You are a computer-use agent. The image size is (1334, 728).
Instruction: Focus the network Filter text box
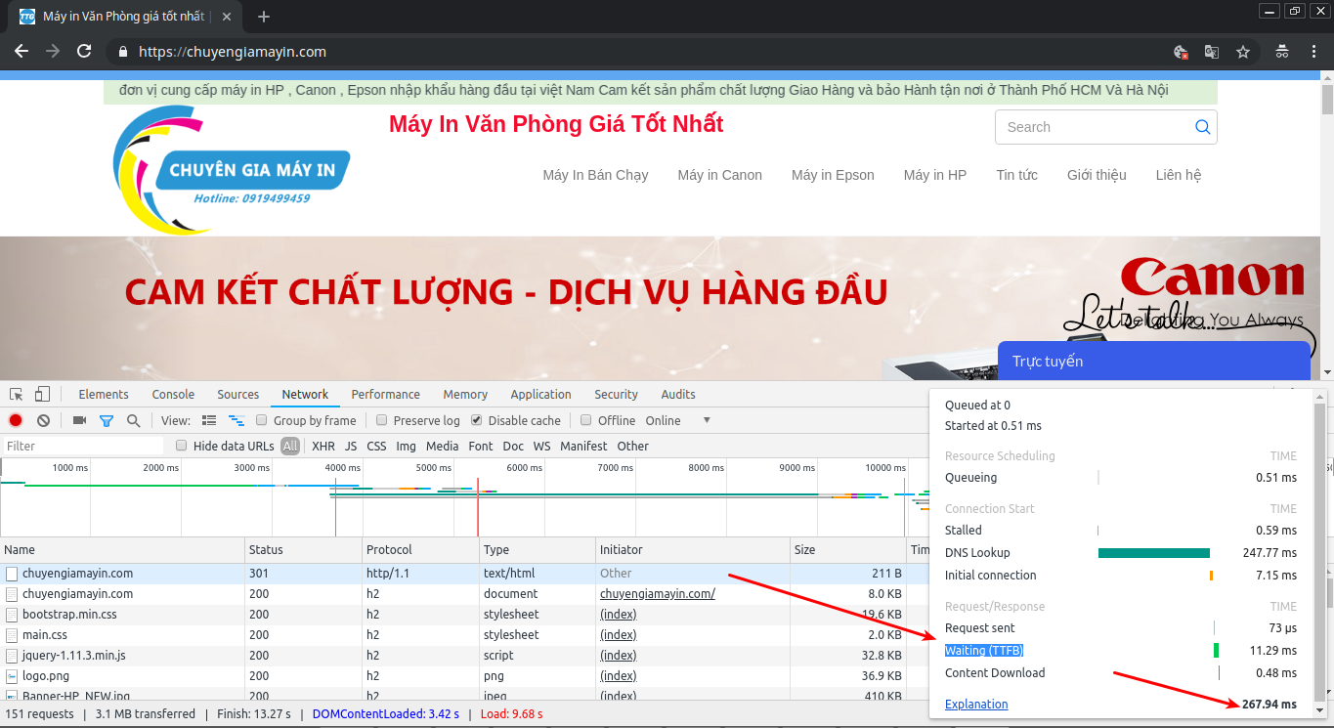tap(83, 446)
